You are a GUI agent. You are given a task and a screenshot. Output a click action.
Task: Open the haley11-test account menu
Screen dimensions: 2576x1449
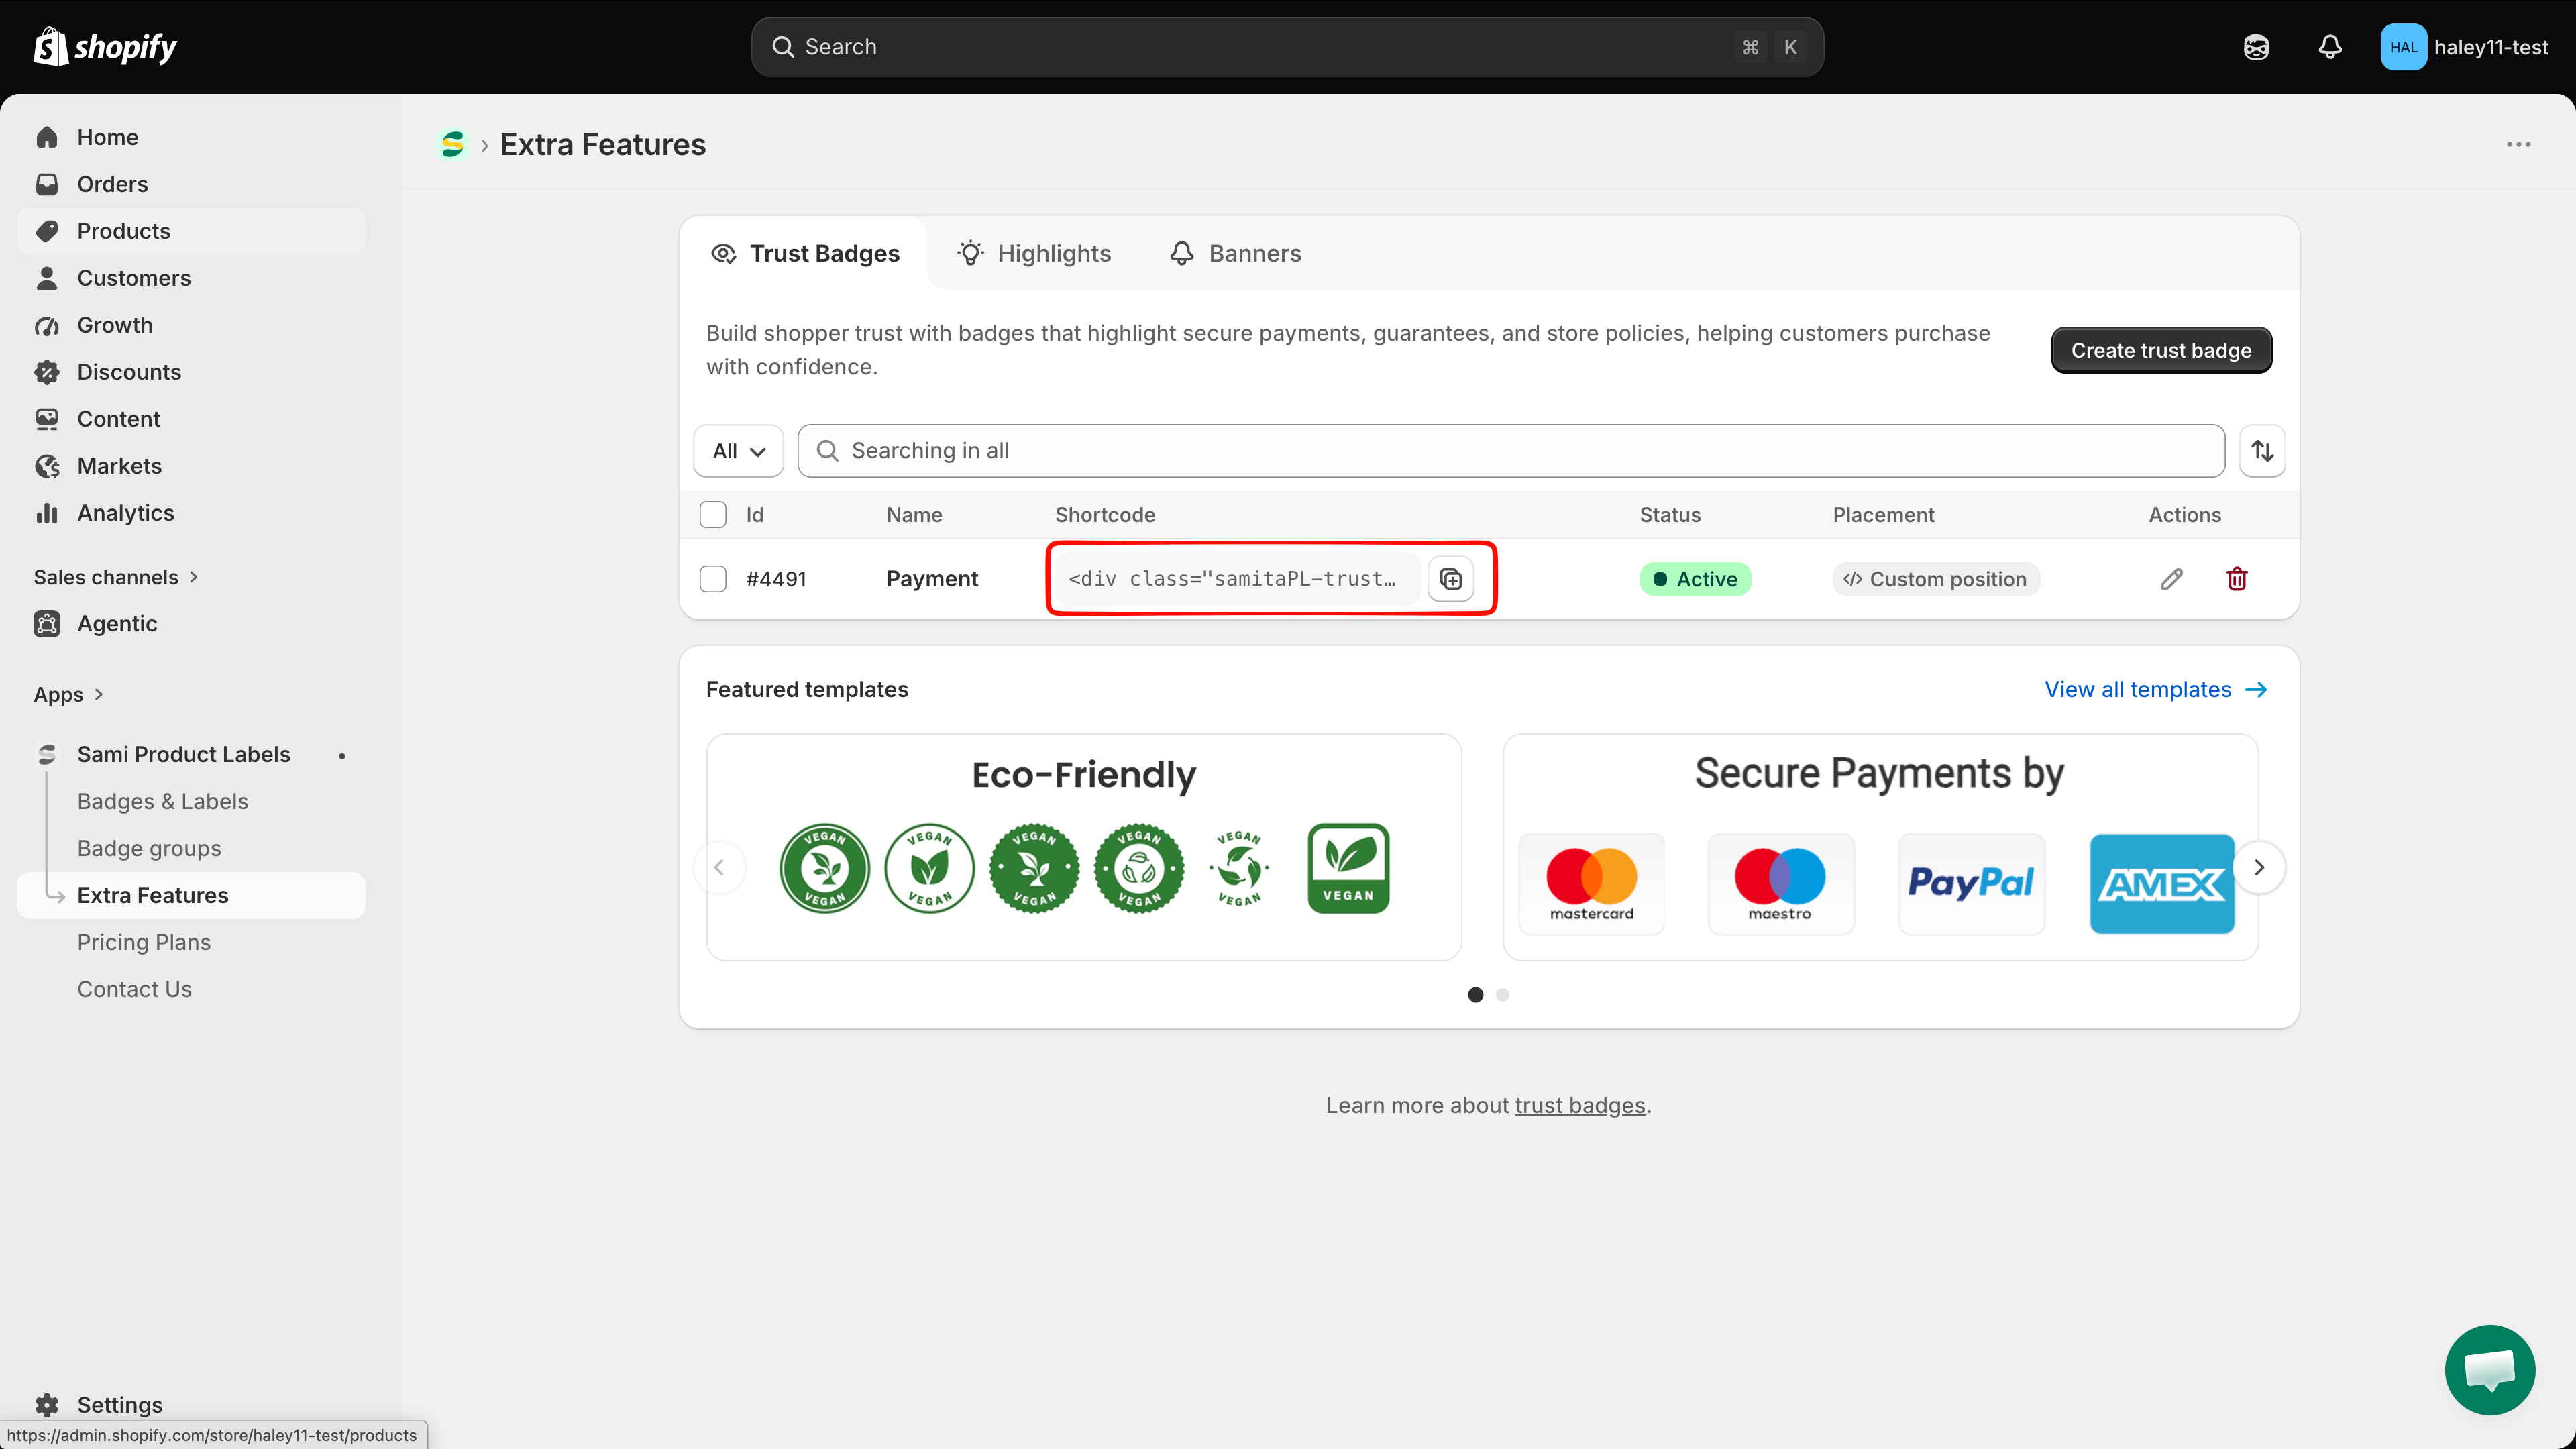click(x=2464, y=47)
